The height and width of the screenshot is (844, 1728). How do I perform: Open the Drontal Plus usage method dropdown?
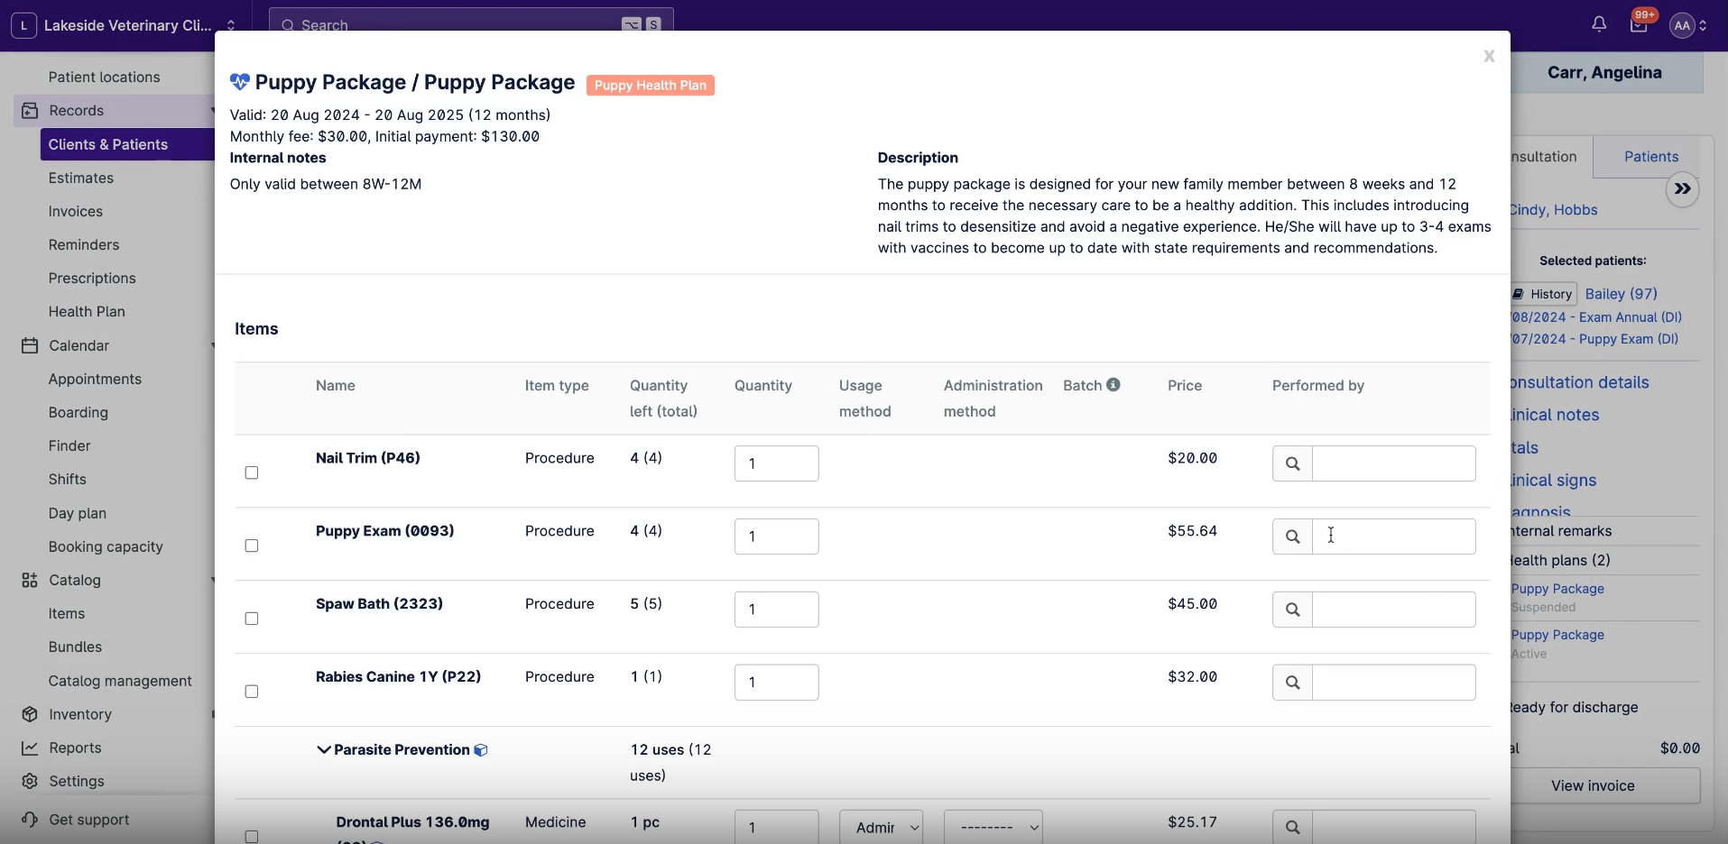[881, 827]
